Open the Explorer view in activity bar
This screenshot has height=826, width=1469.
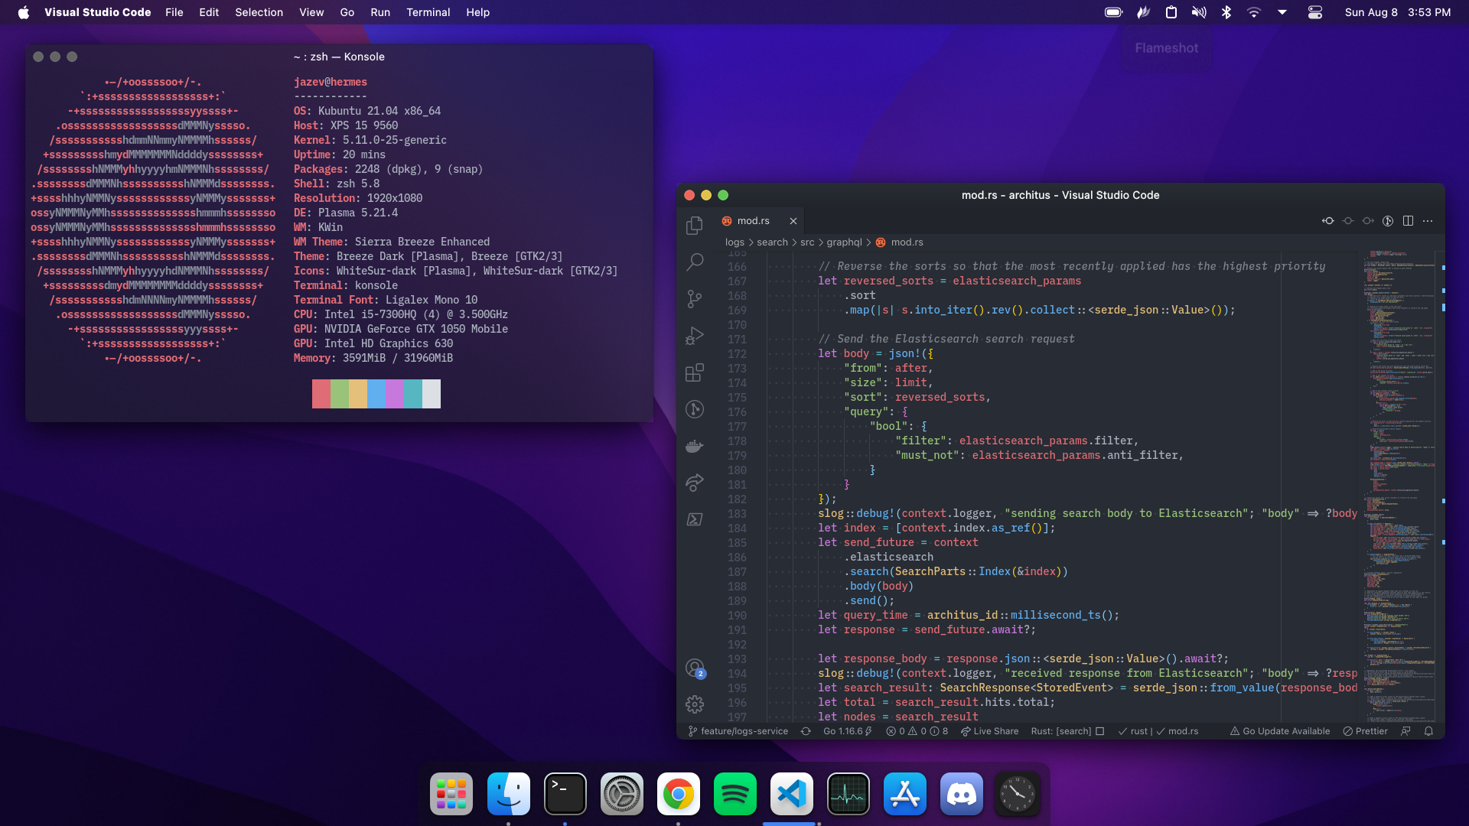(695, 226)
